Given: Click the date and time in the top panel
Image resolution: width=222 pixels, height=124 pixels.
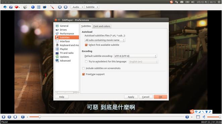Looking at the screenshot, I should (x=206, y=2).
